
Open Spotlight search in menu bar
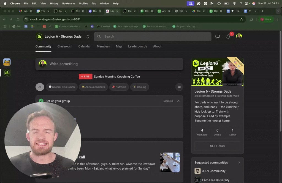tap(241, 3)
